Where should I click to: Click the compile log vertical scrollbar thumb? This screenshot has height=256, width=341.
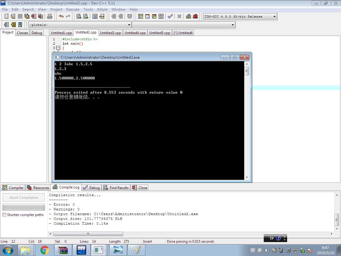(x=337, y=220)
